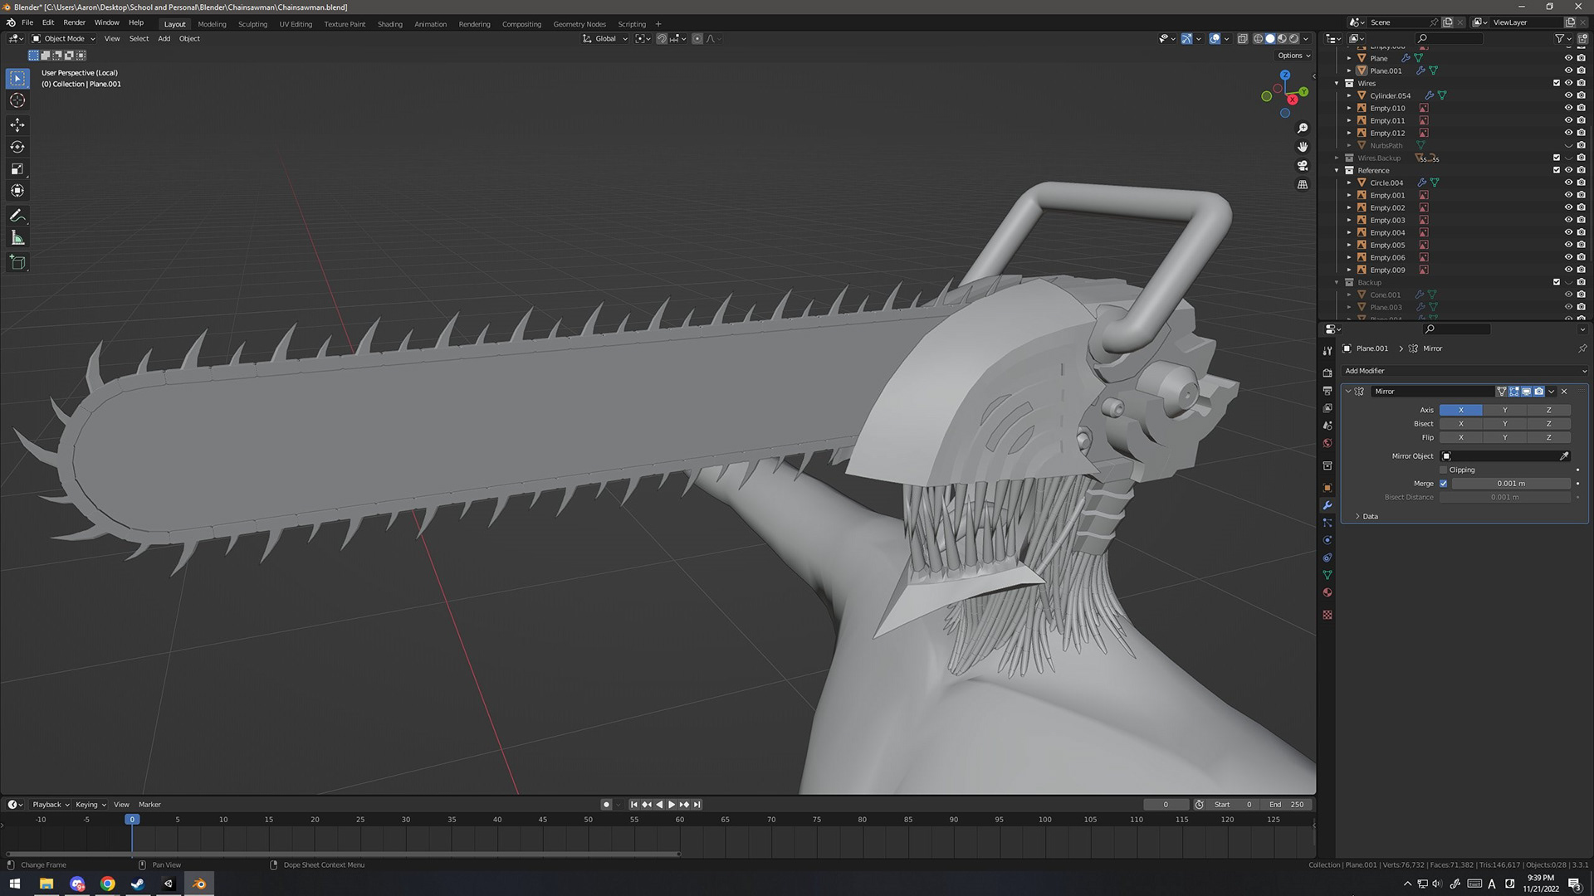Open Object Mode selector dropdown
The height and width of the screenshot is (896, 1594).
(64, 39)
